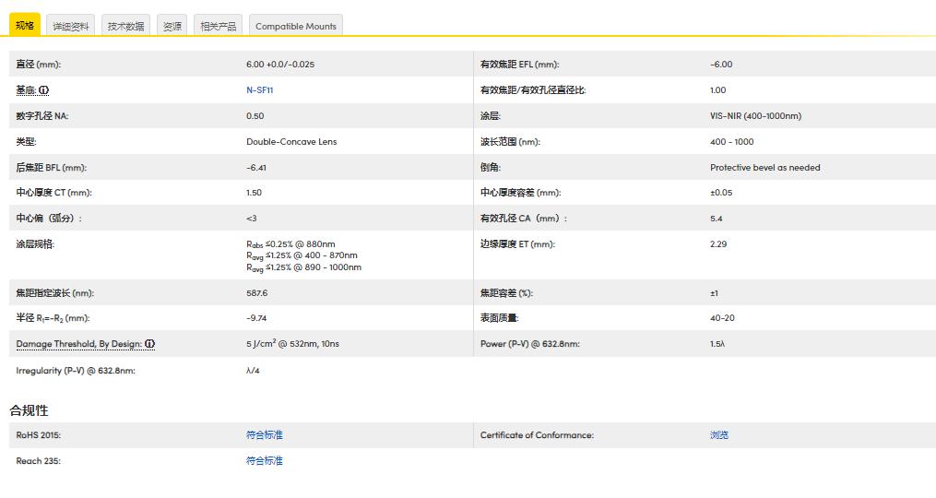This screenshot has width=936, height=498.
Task: Select the 规格 tab
Action: point(25,26)
